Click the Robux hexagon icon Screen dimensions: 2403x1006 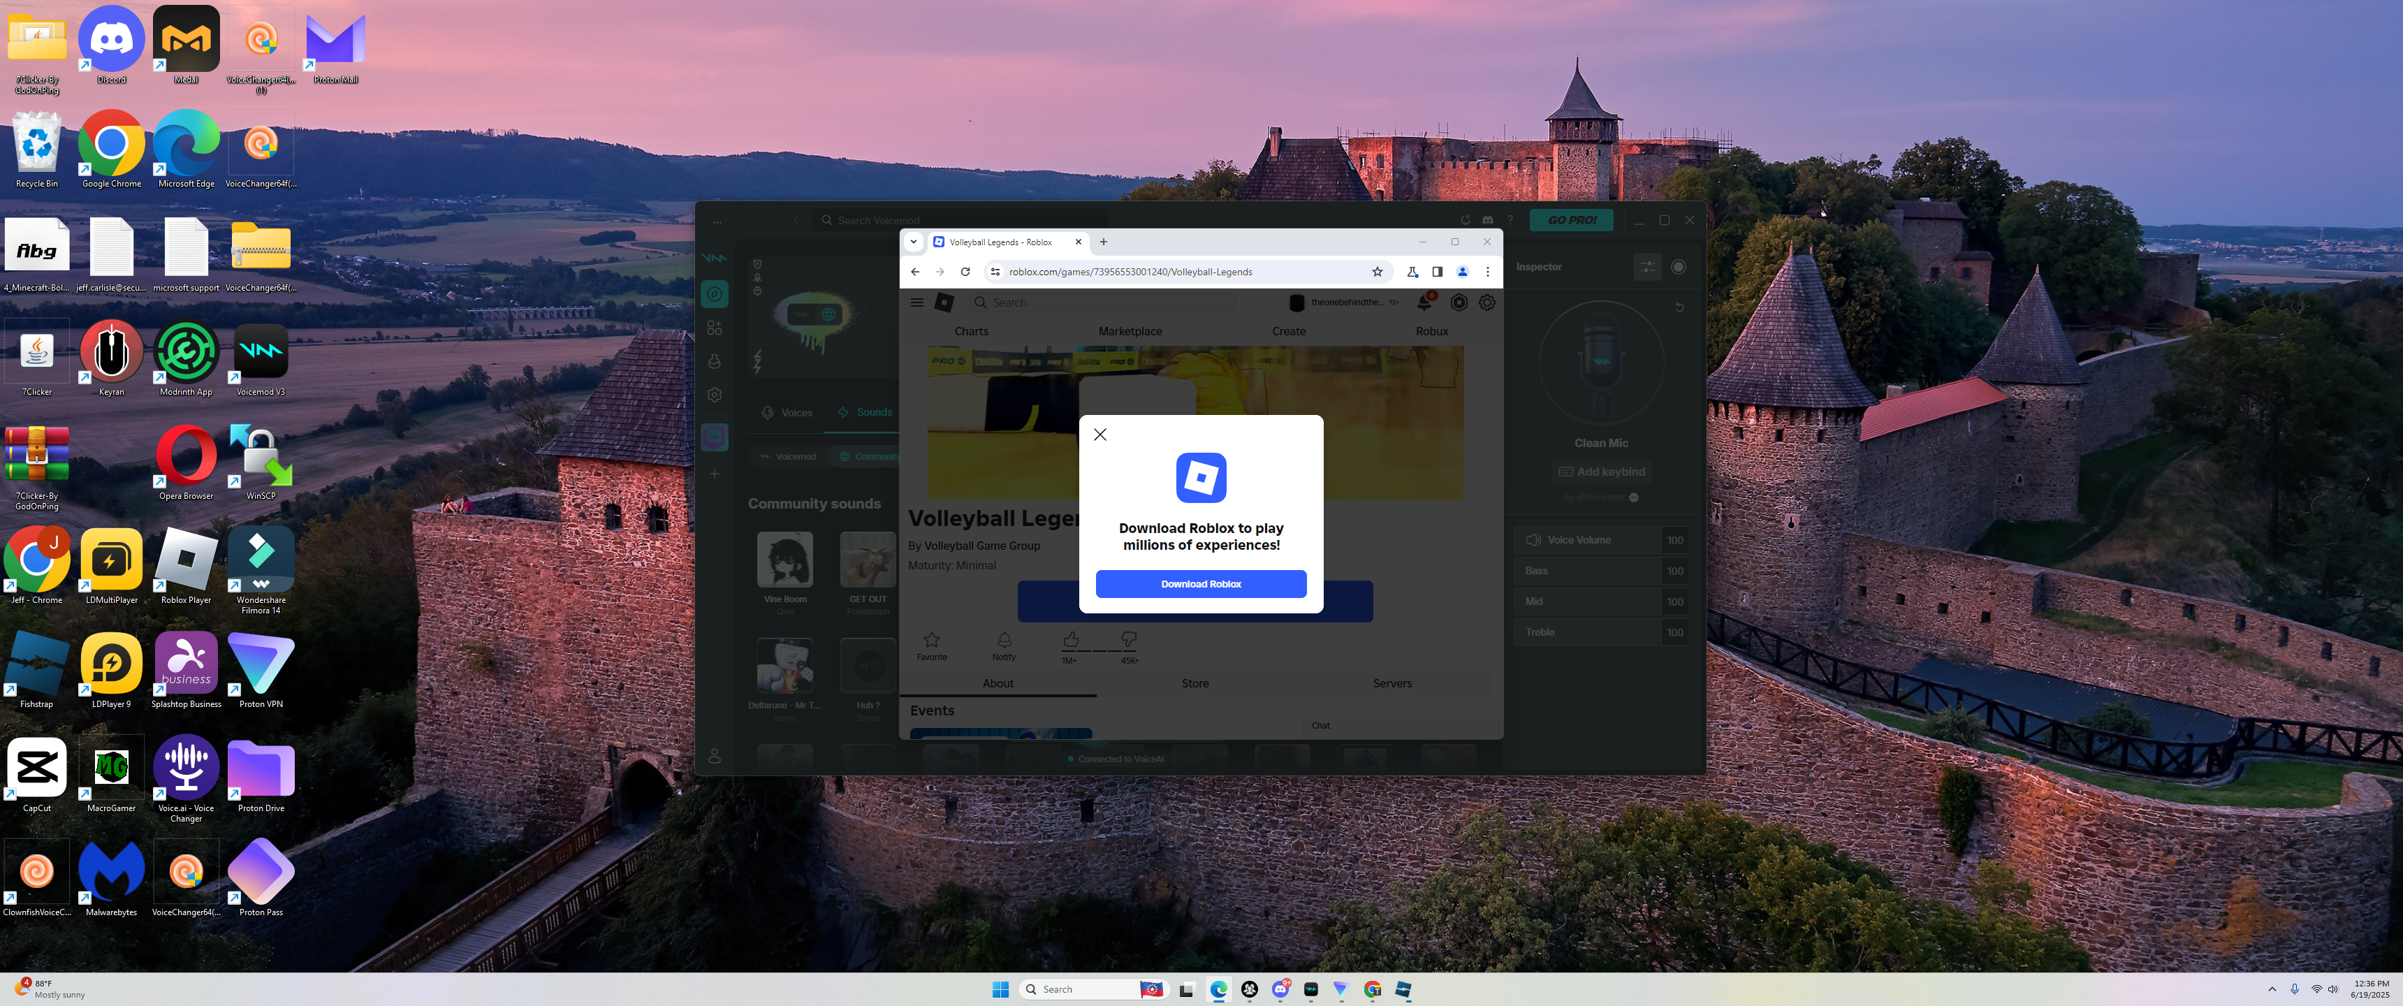(1459, 302)
